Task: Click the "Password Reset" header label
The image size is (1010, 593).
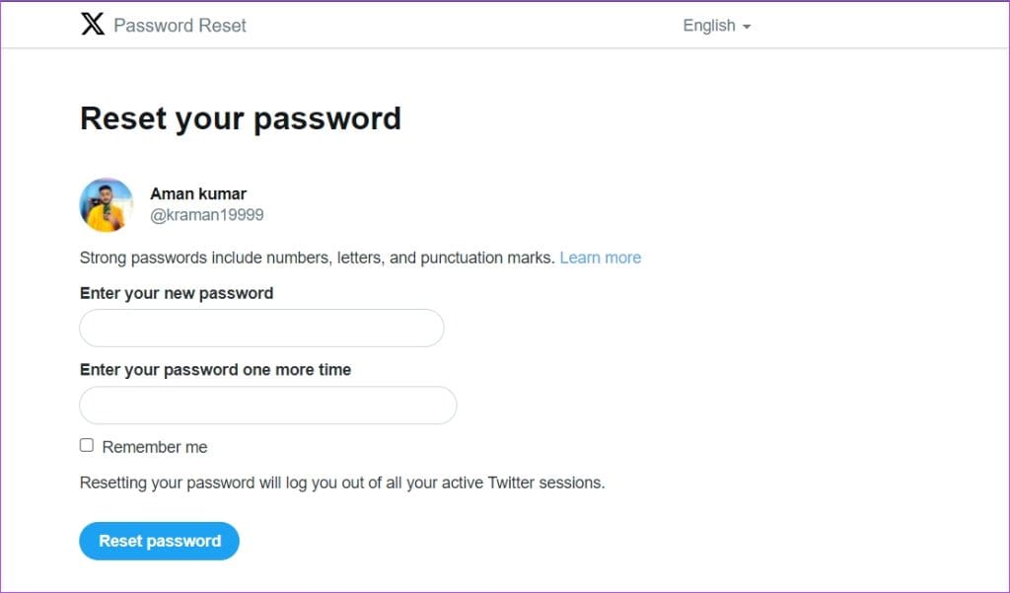Action: [179, 26]
